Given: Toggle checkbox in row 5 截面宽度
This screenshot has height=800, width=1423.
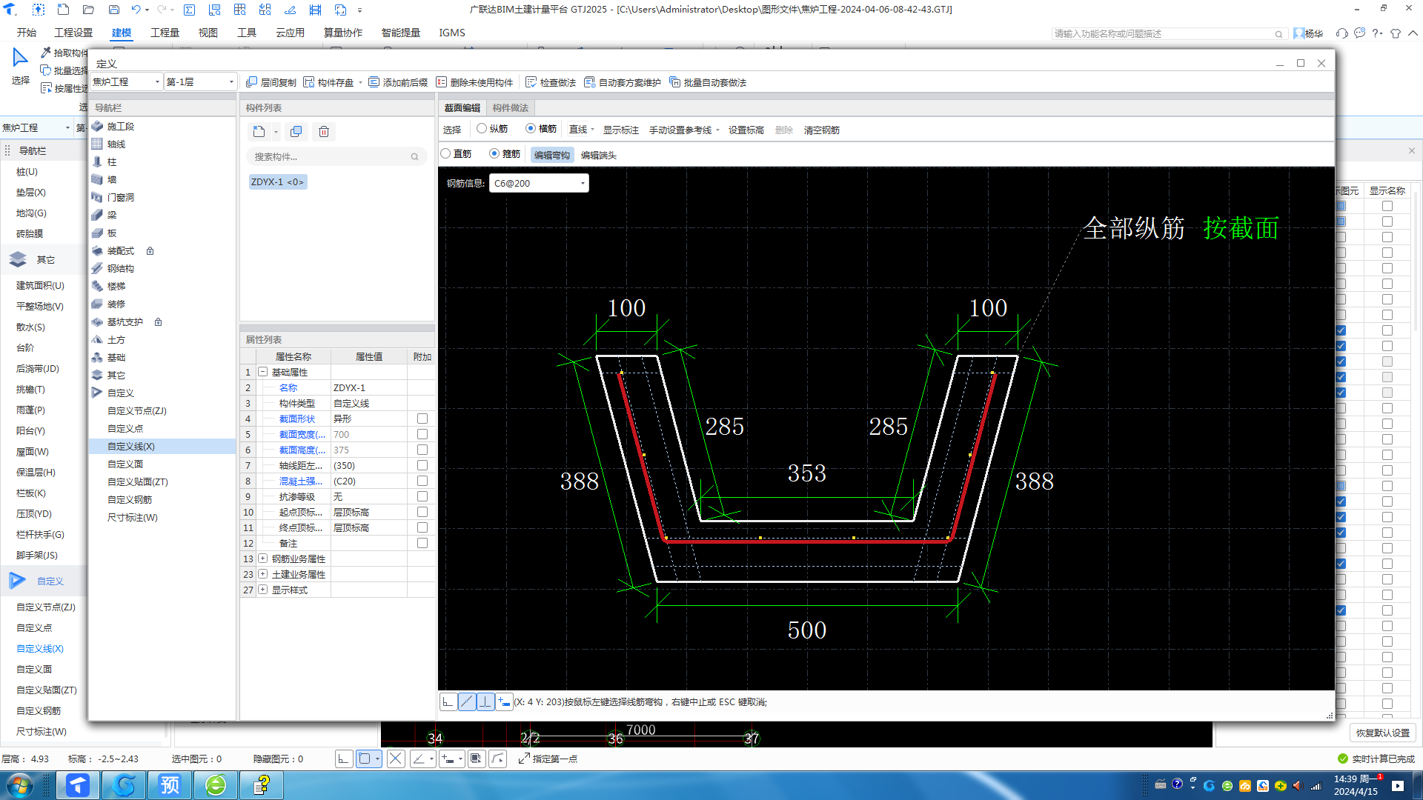Looking at the screenshot, I should click(422, 433).
